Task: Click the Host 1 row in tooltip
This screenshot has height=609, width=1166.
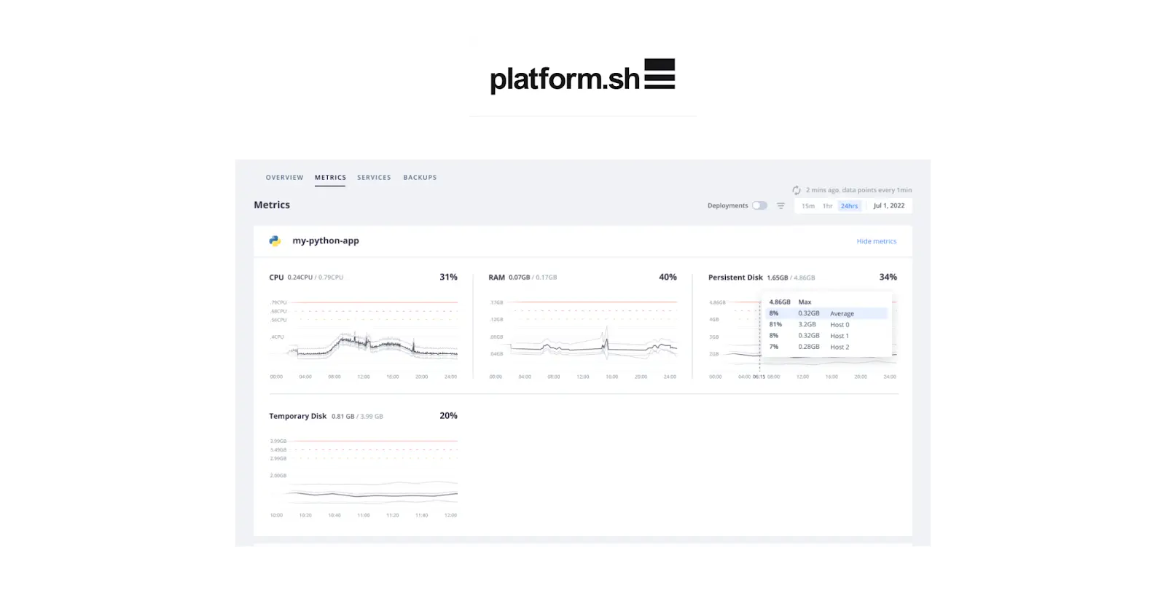Action: point(827,336)
